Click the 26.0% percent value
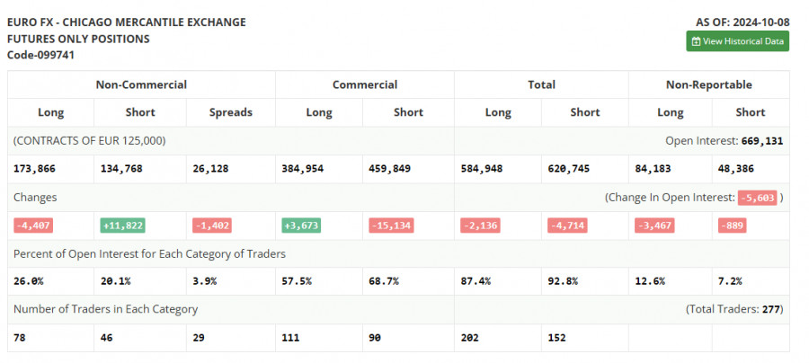This screenshot has width=809, height=363. [29, 281]
